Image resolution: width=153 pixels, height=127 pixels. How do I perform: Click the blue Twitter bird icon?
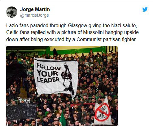click(145, 10)
